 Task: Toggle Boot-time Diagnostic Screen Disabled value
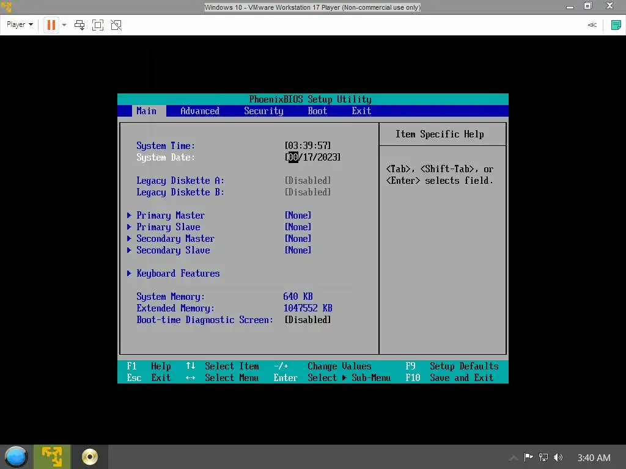click(x=307, y=319)
